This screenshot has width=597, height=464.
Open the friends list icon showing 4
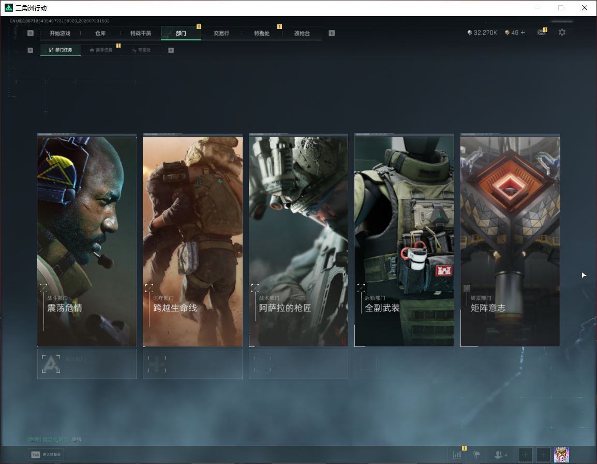tap(501, 455)
